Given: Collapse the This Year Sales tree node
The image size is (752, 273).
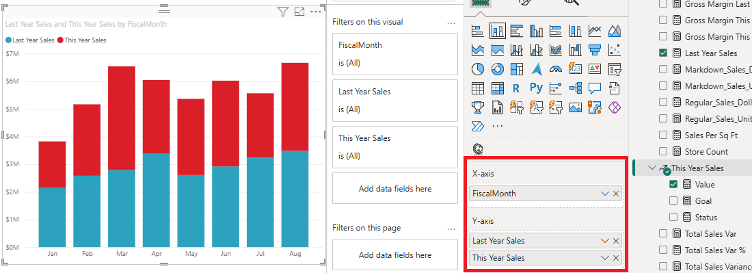Looking at the screenshot, I should tap(652, 168).
